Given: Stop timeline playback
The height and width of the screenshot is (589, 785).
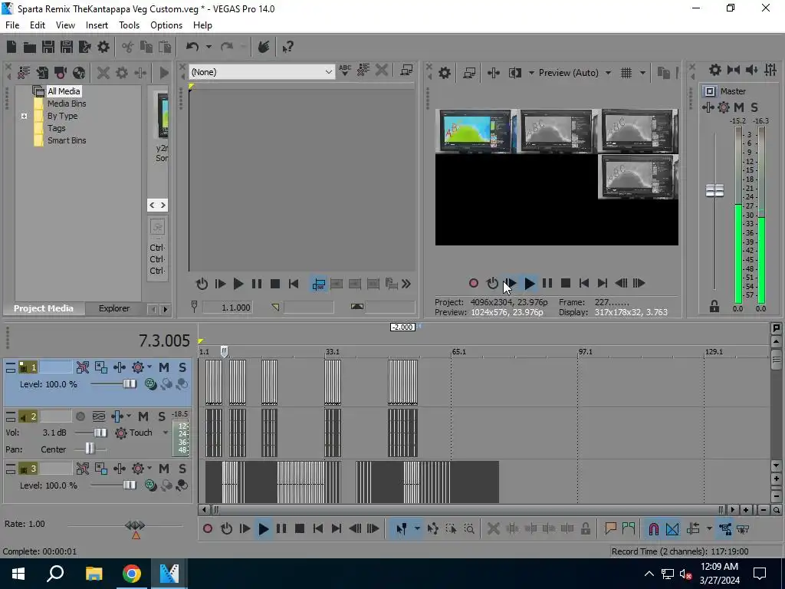Looking at the screenshot, I should pyautogui.click(x=300, y=528).
